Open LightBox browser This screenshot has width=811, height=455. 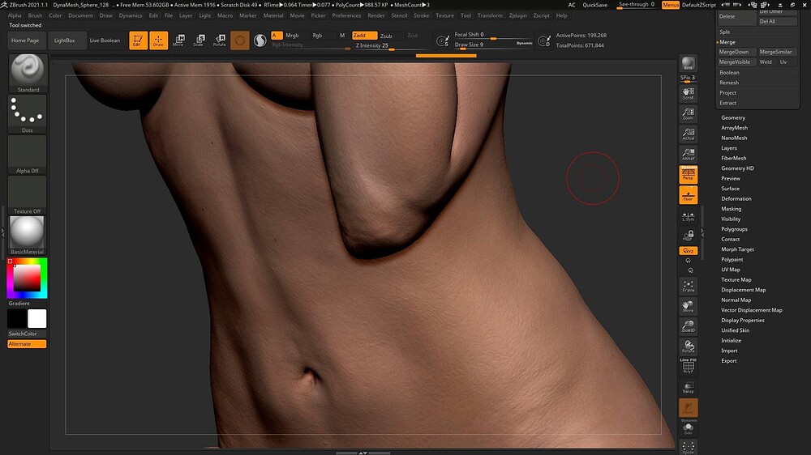tap(65, 40)
